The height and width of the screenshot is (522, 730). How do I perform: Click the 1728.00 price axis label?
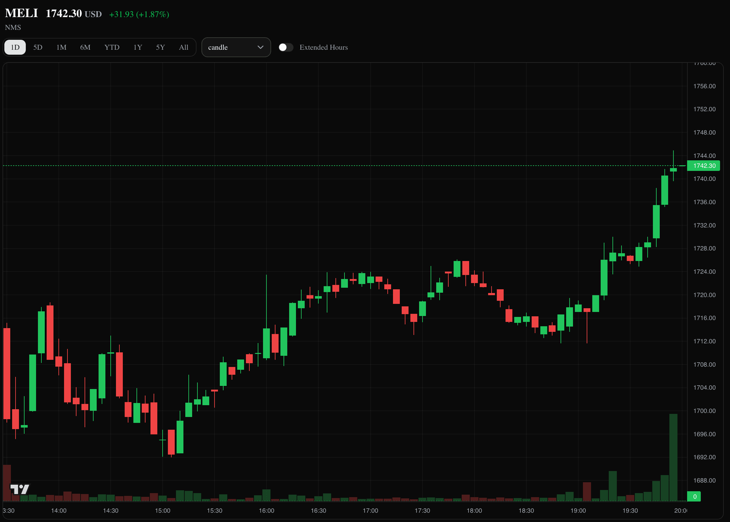(705, 249)
